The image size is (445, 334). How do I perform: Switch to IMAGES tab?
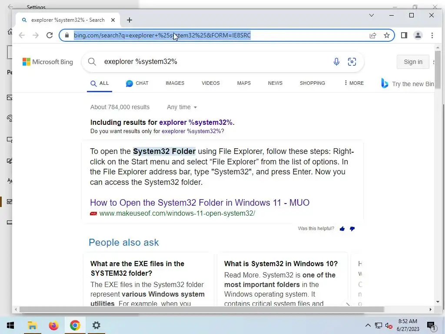click(x=175, y=83)
